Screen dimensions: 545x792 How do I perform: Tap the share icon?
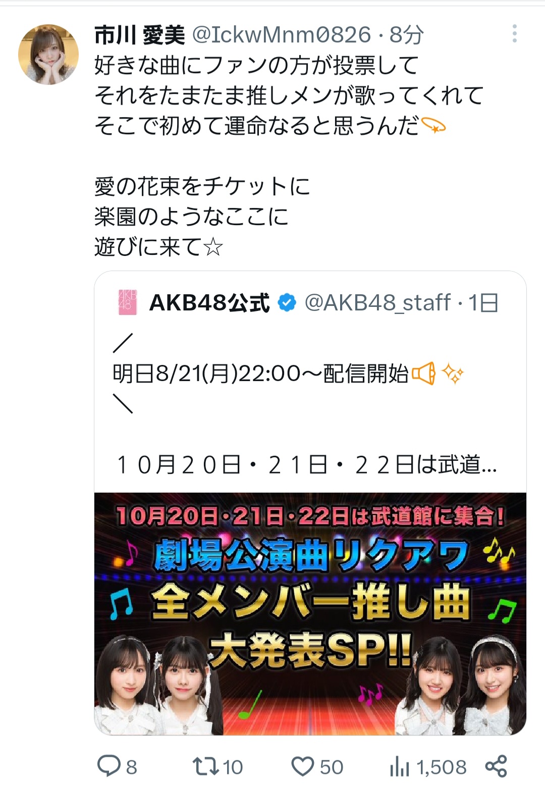pos(496,766)
